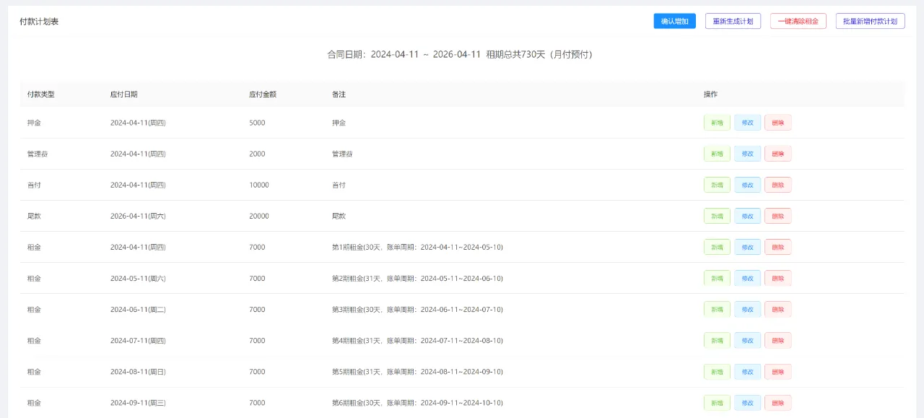Select the amount 5000 cell

coord(257,123)
